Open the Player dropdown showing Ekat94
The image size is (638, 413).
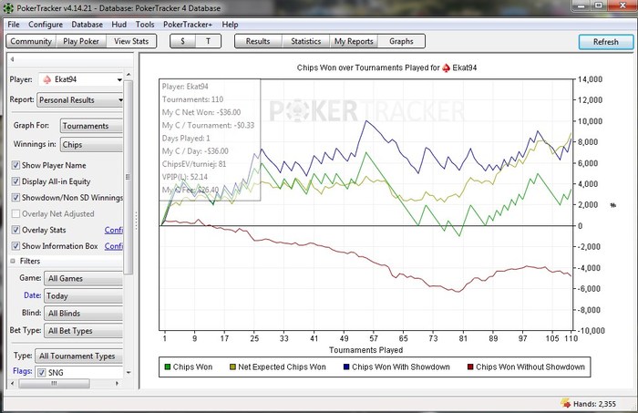pos(80,79)
